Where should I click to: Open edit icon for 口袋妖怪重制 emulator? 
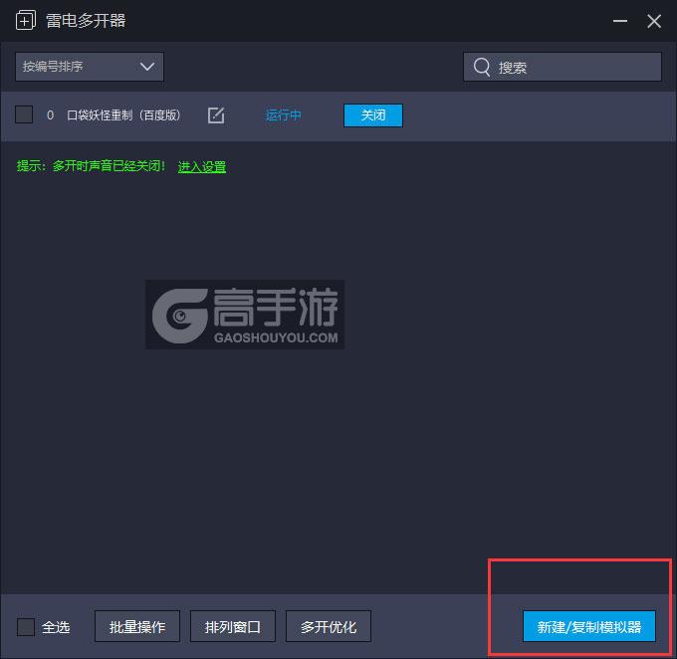click(216, 115)
